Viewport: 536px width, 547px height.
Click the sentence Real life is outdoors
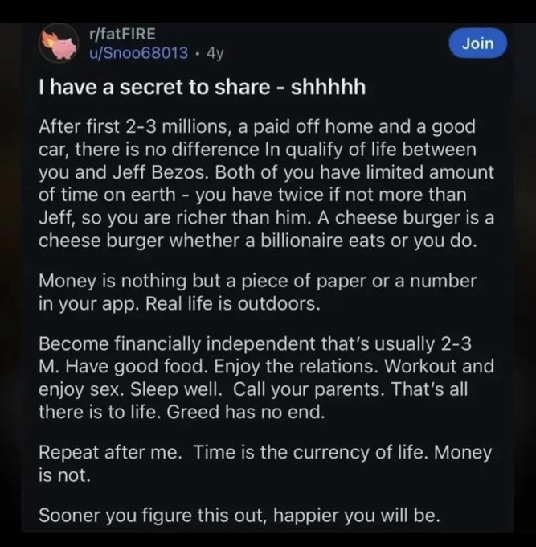point(232,303)
